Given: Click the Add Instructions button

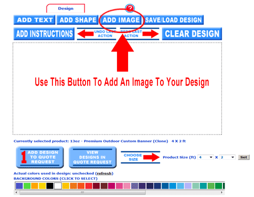Looking at the screenshot, I should [x=44, y=34].
